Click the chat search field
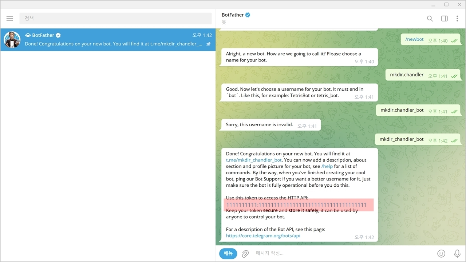This screenshot has height=262, width=466. [115, 19]
